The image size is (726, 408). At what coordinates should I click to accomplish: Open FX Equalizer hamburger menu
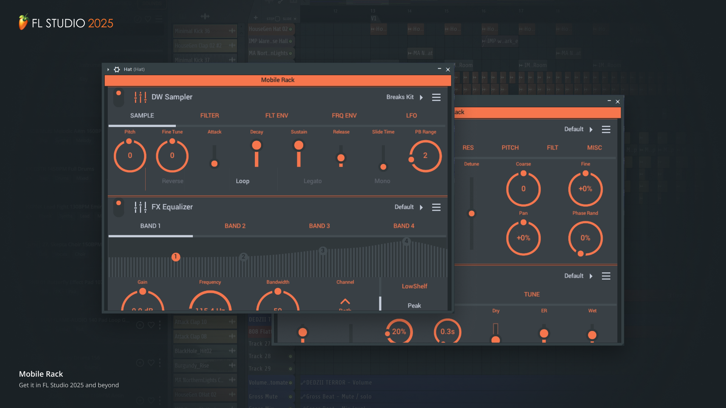[x=436, y=207]
